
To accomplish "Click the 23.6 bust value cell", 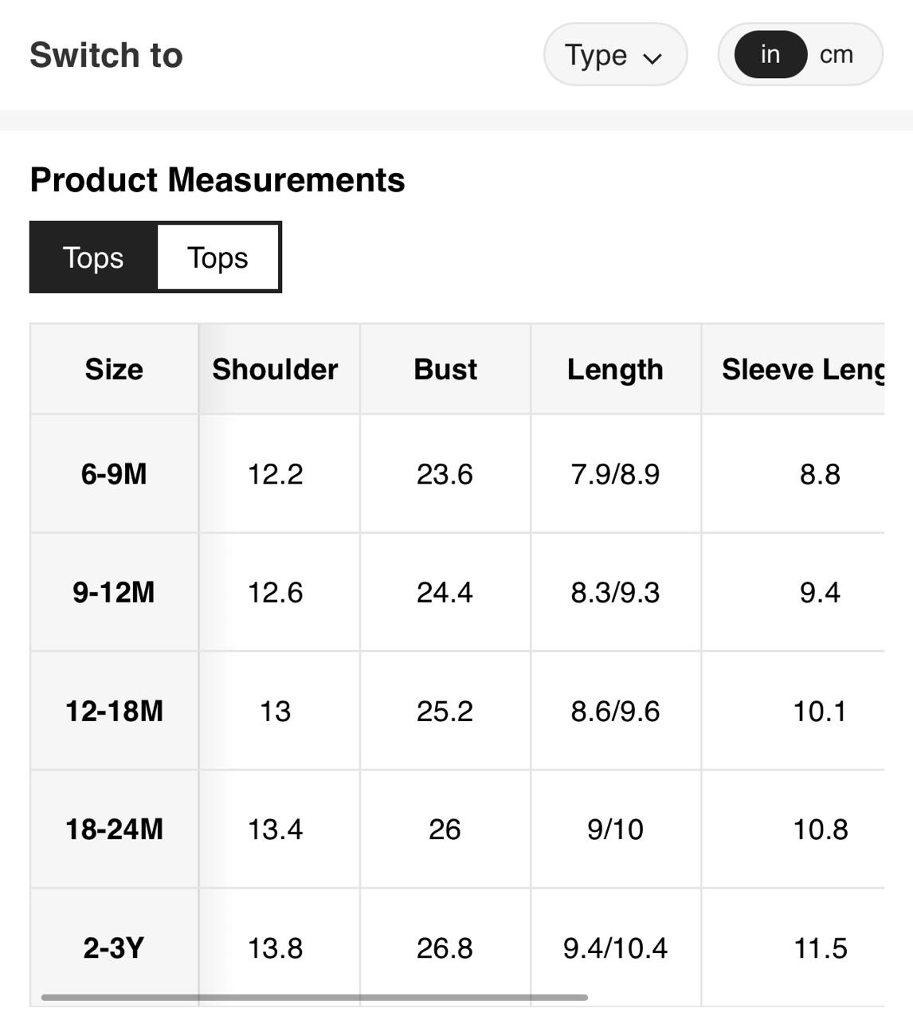I will [x=445, y=474].
